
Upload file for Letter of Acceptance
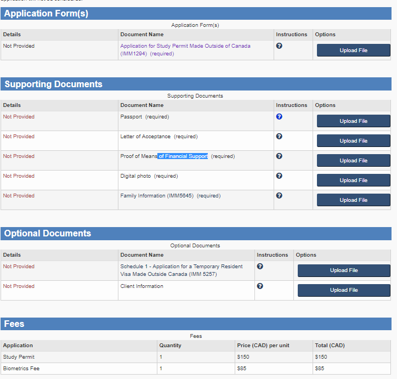[x=354, y=141]
